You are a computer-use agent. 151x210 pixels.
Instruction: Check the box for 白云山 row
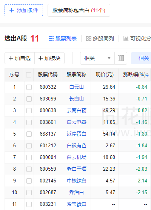point(29,87)
